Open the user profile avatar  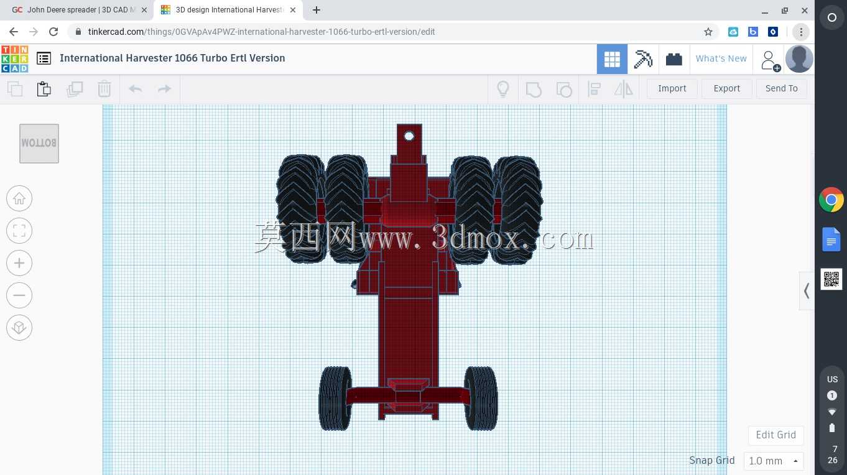[799, 59]
